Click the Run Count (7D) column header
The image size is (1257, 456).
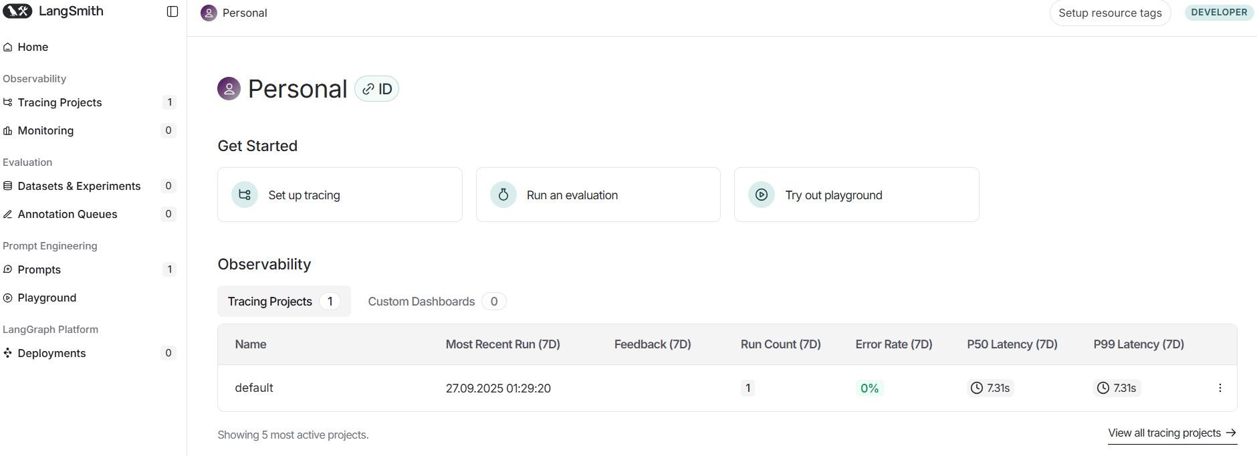[x=780, y=344]
